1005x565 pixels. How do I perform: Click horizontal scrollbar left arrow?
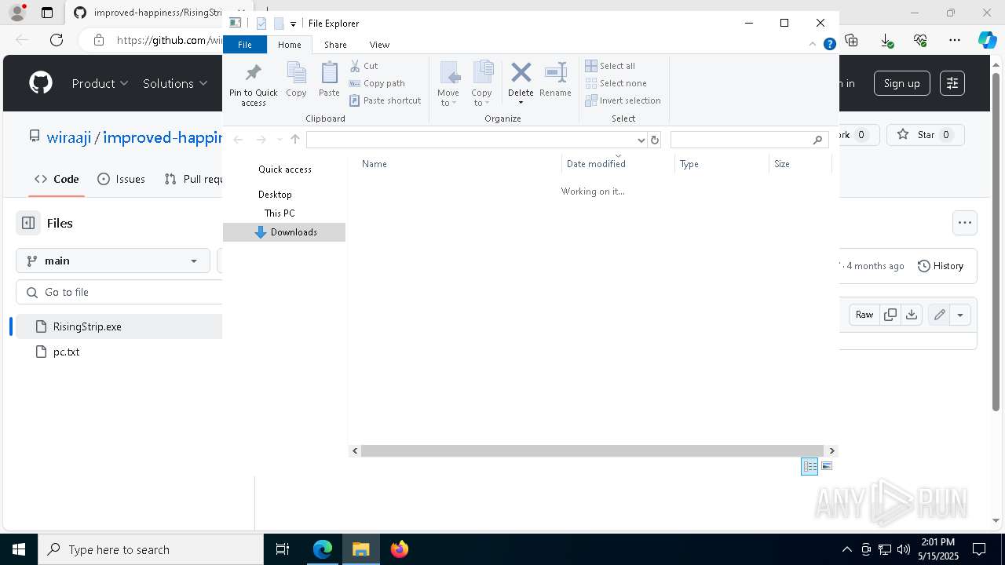[x=355, y=450]
